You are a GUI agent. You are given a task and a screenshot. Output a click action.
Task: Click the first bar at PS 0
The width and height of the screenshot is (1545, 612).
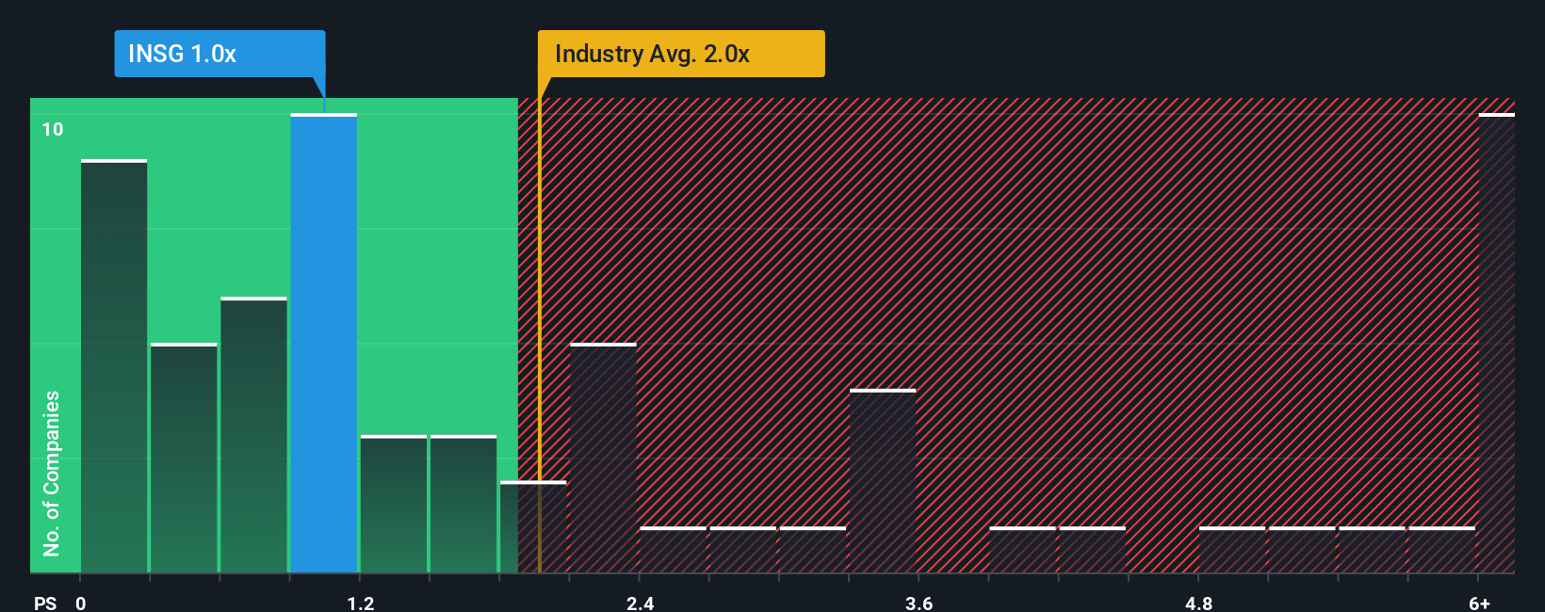114,366
